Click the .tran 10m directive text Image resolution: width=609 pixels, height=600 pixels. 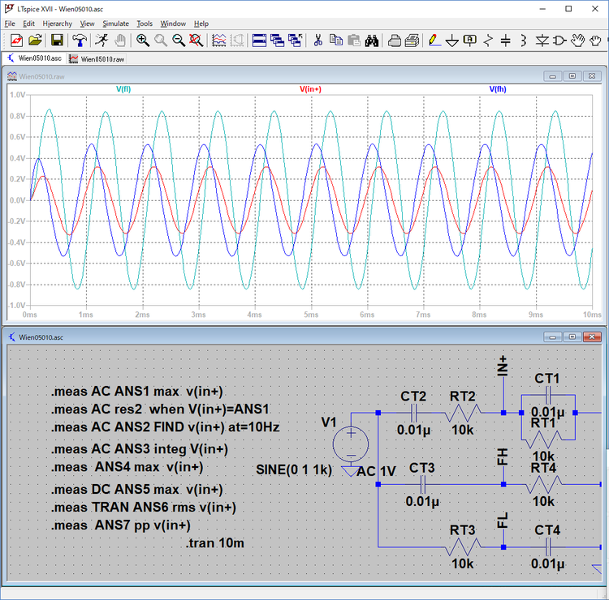tap(215, 542)
